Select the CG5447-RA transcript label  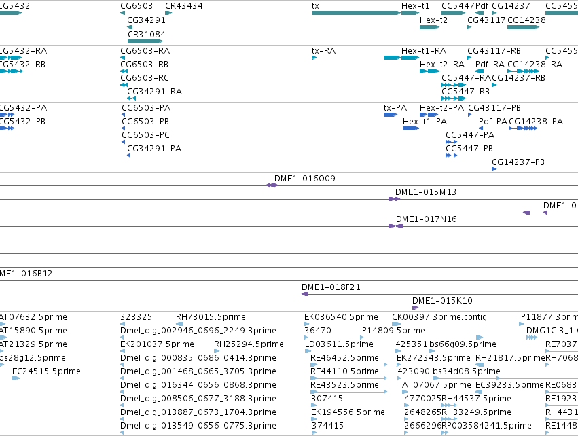coord(467,78)
